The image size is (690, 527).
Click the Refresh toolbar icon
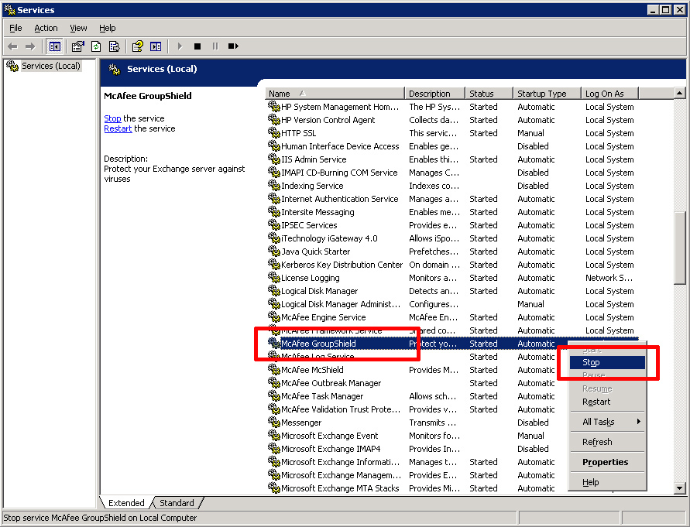pyautogui.click(x=96, y=46)
